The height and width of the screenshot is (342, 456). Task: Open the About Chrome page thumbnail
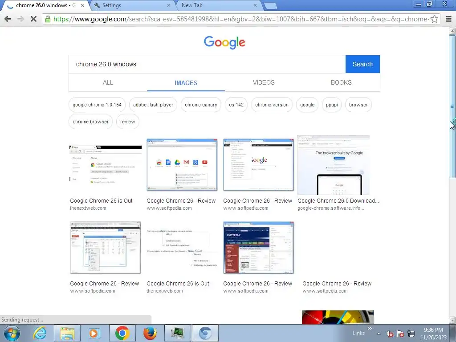pyautogui.click(x=106, y=165)
